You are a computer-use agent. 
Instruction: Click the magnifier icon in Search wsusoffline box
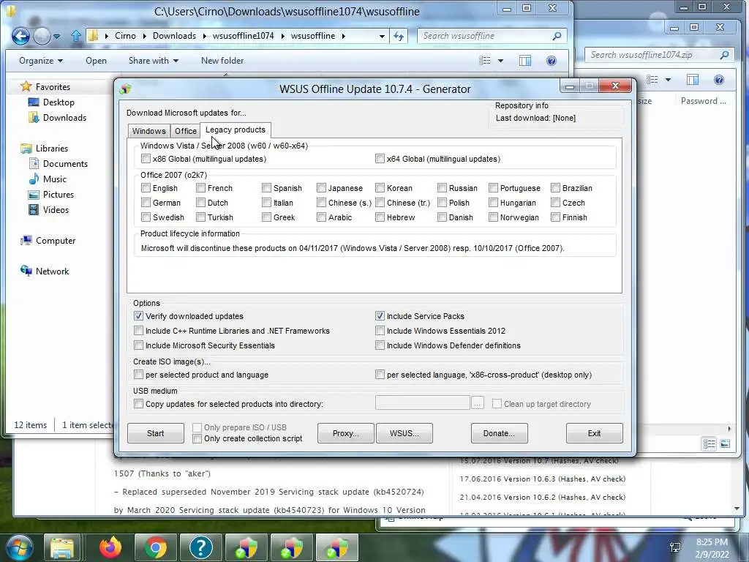click(557, 36)
